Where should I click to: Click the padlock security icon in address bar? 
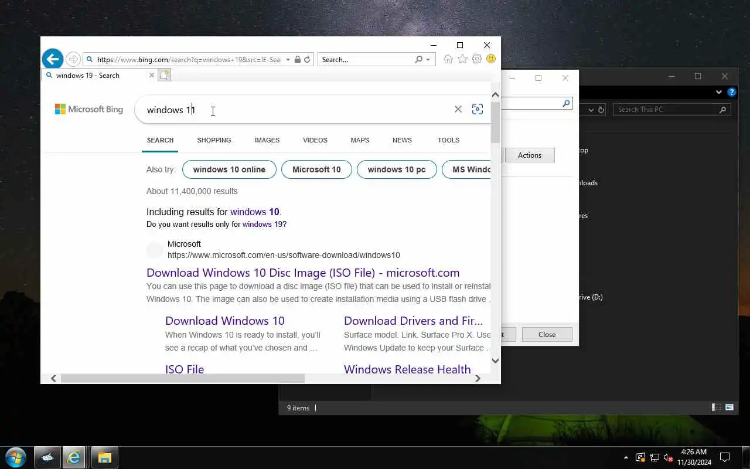297,59
